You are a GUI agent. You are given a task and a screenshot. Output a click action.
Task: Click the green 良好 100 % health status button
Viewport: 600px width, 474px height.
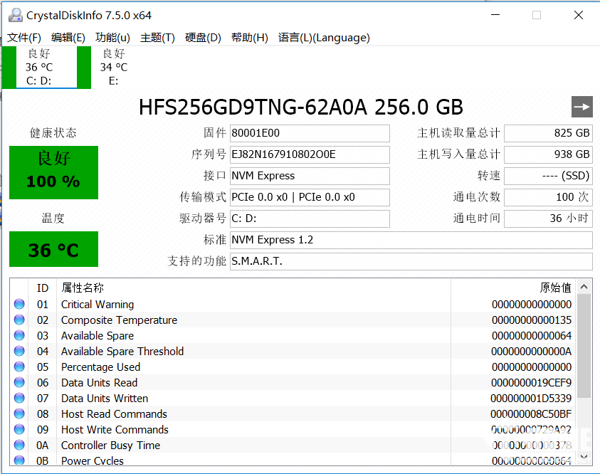(x=53, y=173)
